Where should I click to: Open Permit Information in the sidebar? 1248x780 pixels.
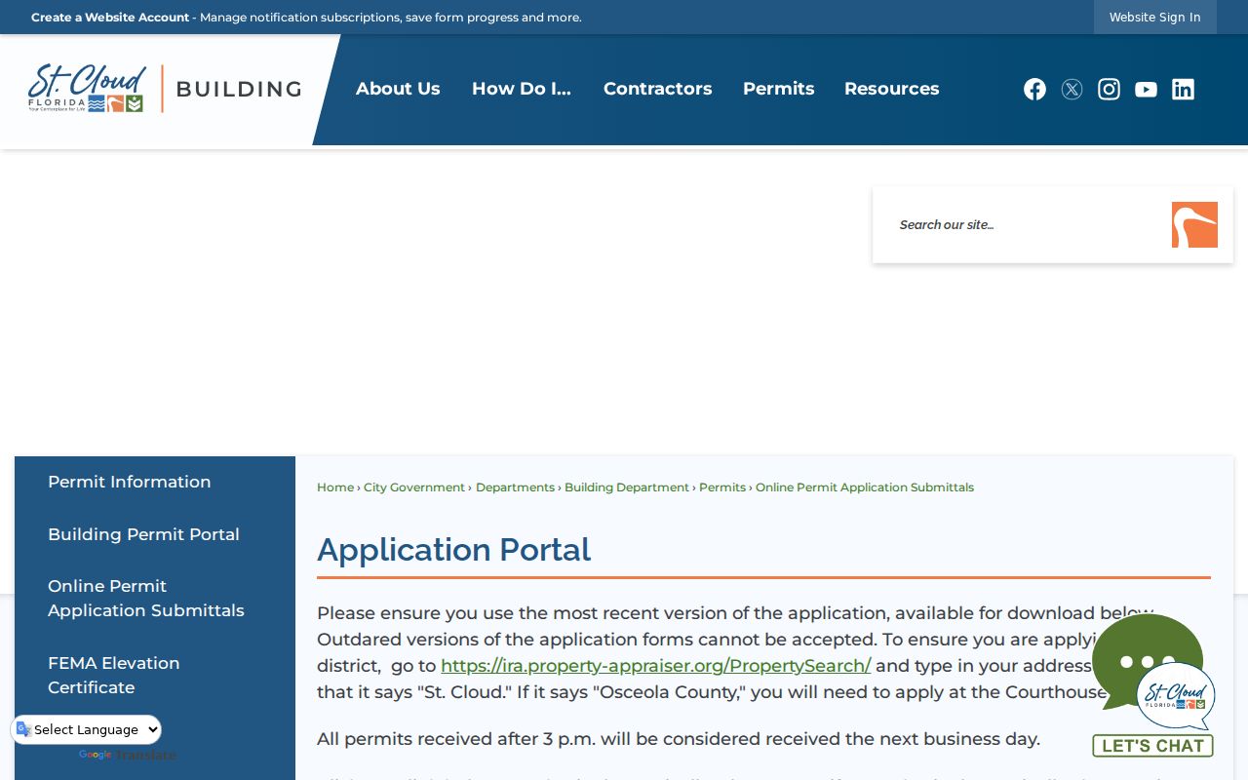click(x=129, y=482)
